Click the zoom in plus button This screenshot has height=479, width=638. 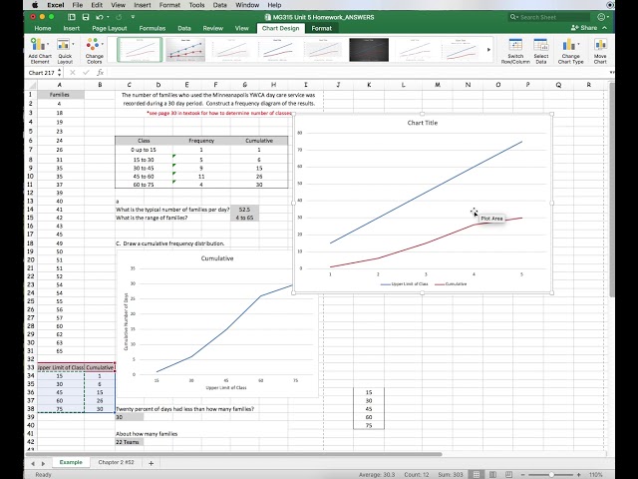(578, 475)
